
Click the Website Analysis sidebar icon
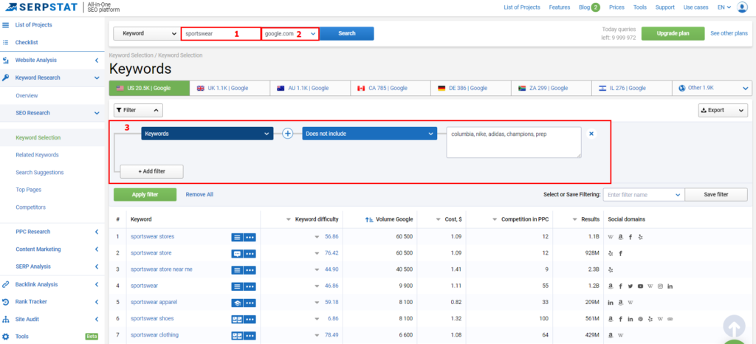coord(6,61)
